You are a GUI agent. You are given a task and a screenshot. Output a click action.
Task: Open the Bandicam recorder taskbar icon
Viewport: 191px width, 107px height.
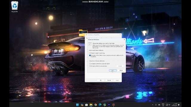[113, 105]
